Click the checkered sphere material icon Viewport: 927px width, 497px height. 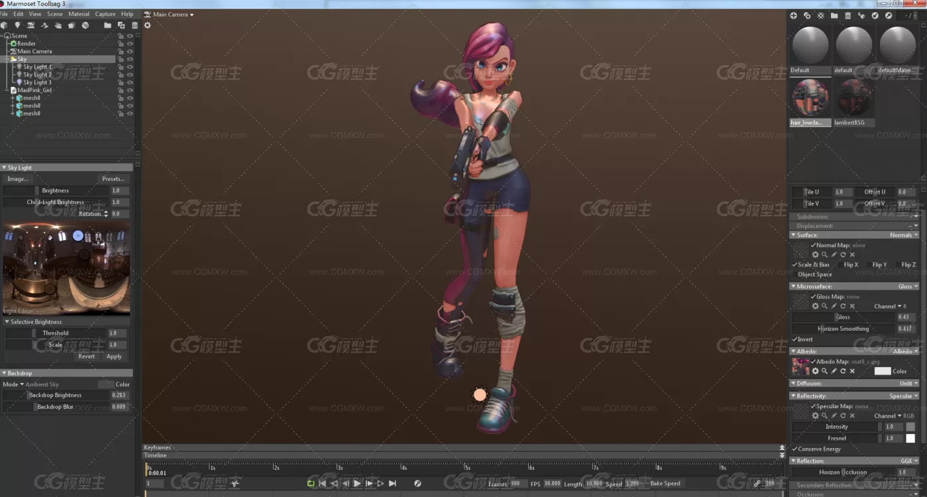pos(820,15)
